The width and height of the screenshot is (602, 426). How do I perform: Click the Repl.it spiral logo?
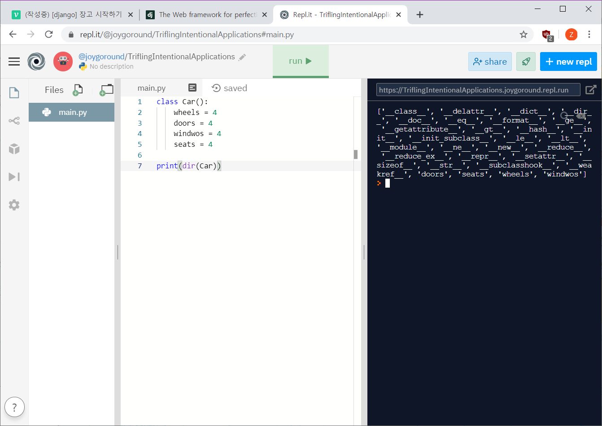(x=36, y=61)
